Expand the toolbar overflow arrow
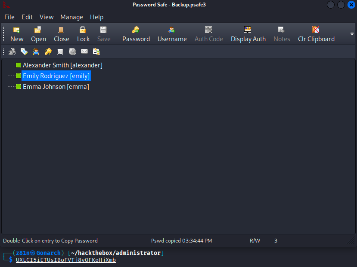 click(x=352, y=34)
